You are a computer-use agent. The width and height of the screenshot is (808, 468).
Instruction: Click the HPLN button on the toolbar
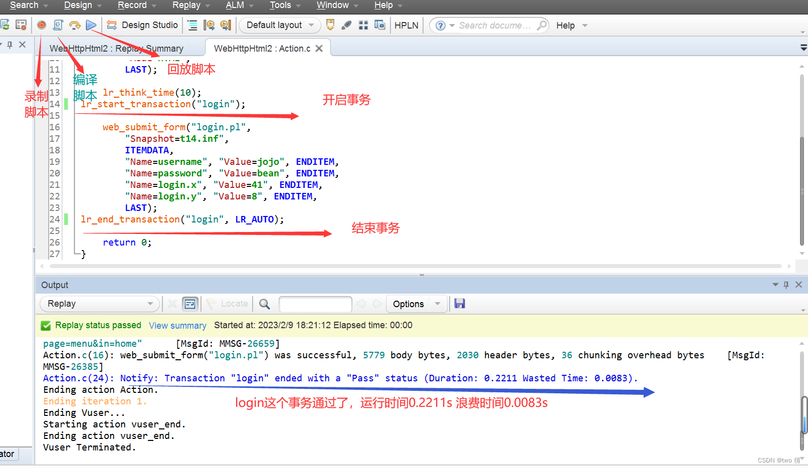[x=406, y=25]
